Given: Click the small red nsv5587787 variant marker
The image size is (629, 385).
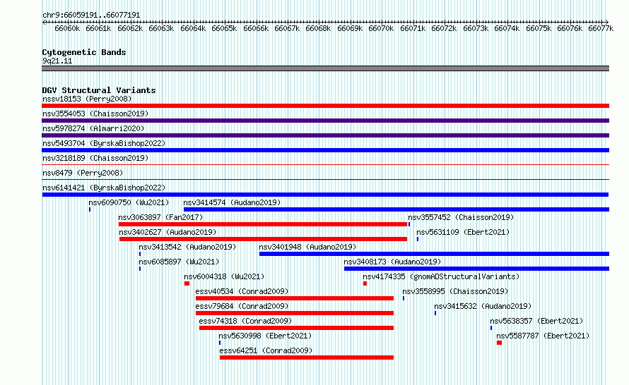Looking at the screenshot, I should click(x=499, y=343).
